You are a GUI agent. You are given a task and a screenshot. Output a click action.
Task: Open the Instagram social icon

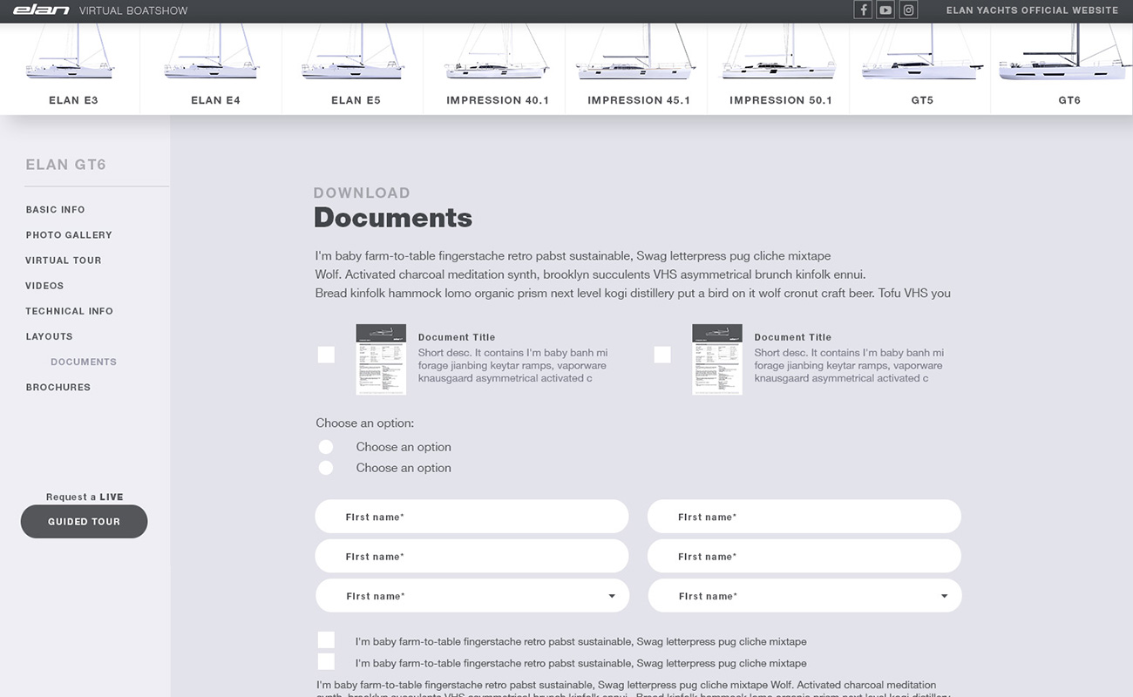pyautogui.click(x=908, y=10)
